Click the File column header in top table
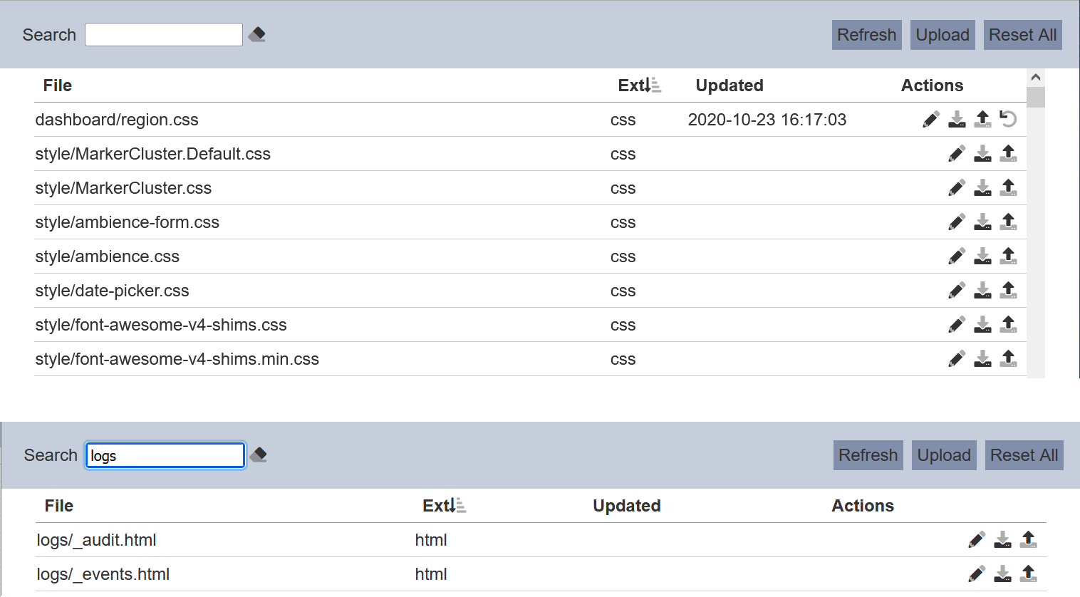Screen dimensions: 1080x597 [x=58, y=85]
